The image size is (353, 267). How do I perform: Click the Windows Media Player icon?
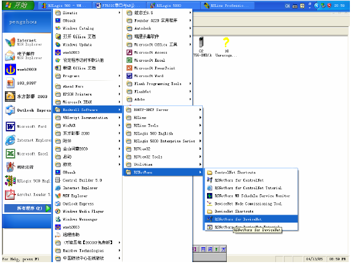58,212
